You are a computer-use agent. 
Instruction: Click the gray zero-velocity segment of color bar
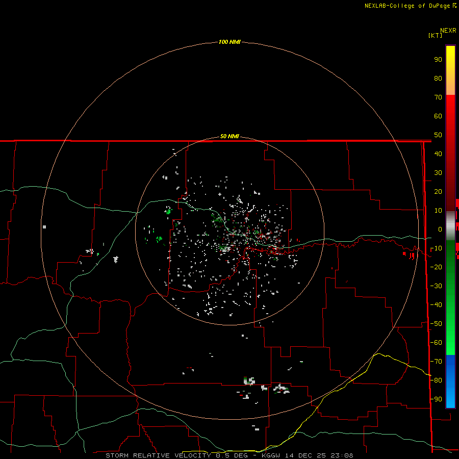(450, 226)
